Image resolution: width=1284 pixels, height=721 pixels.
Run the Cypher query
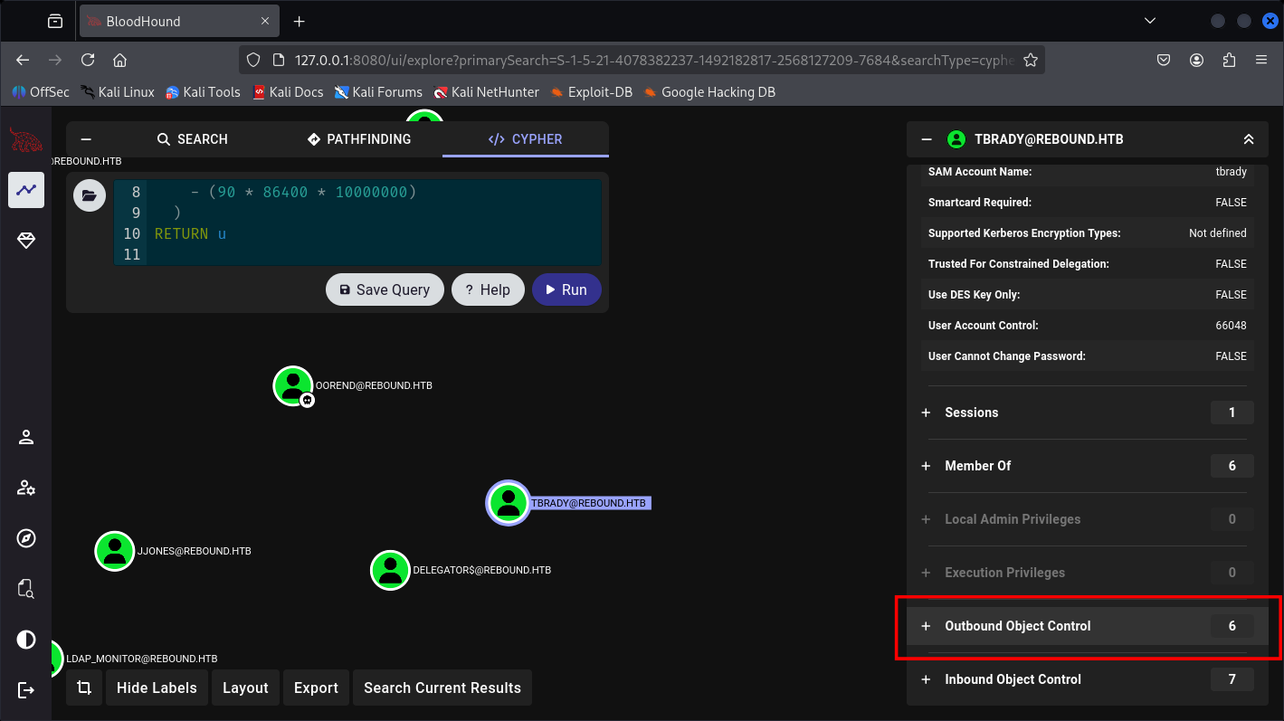tap(566, 289)
